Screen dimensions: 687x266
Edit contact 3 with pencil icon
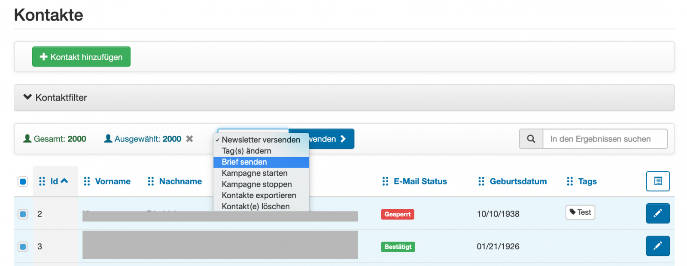pyautogui.click(x=657, y=246)
